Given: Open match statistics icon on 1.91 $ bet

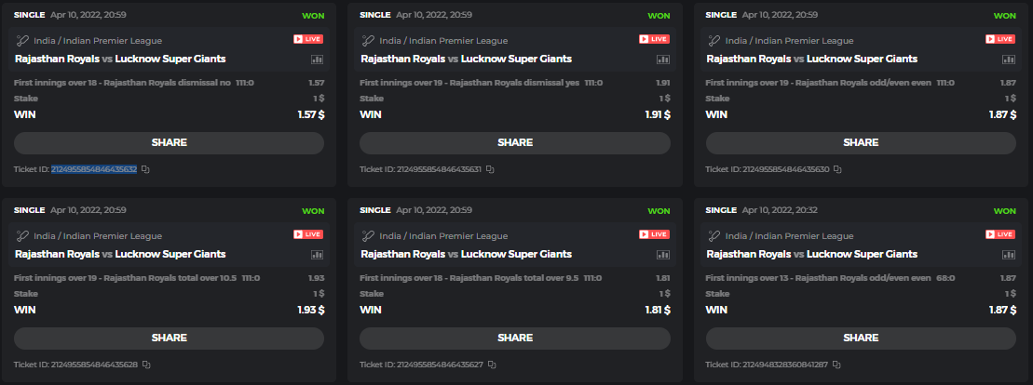Looking at the screenshot, I should point(663,60).
